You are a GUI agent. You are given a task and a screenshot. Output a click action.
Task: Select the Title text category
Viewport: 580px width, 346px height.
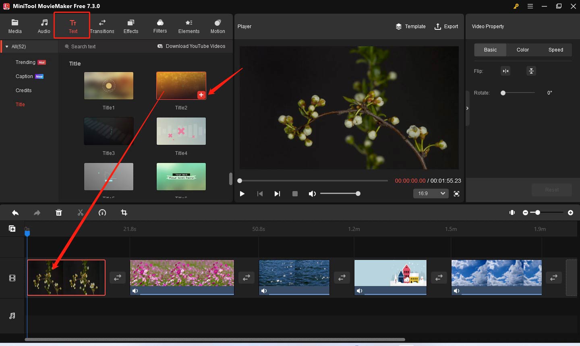pos(20,105)
